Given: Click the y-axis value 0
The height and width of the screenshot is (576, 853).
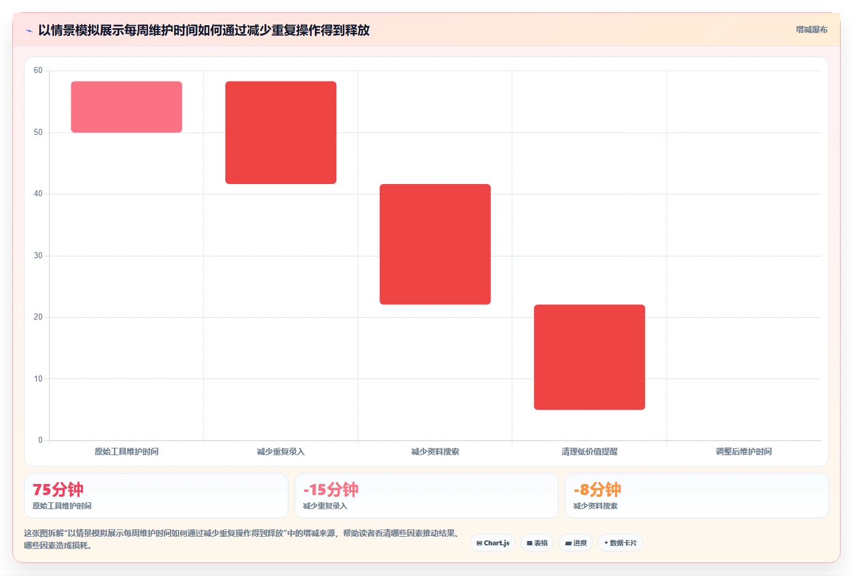Looking at the screenshot, I should point(41,440).
